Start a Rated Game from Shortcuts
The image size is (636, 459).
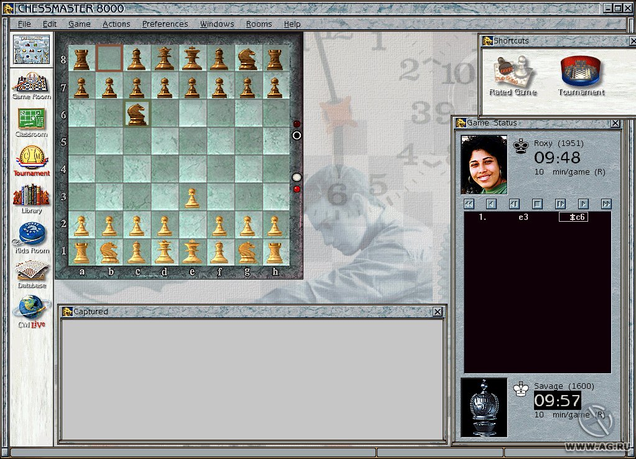[513, 73]
